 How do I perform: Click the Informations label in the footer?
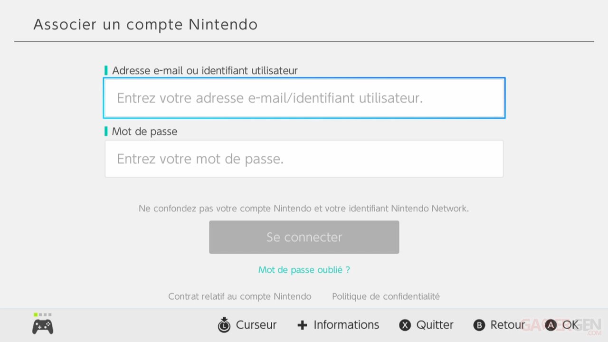pos(346,325)
